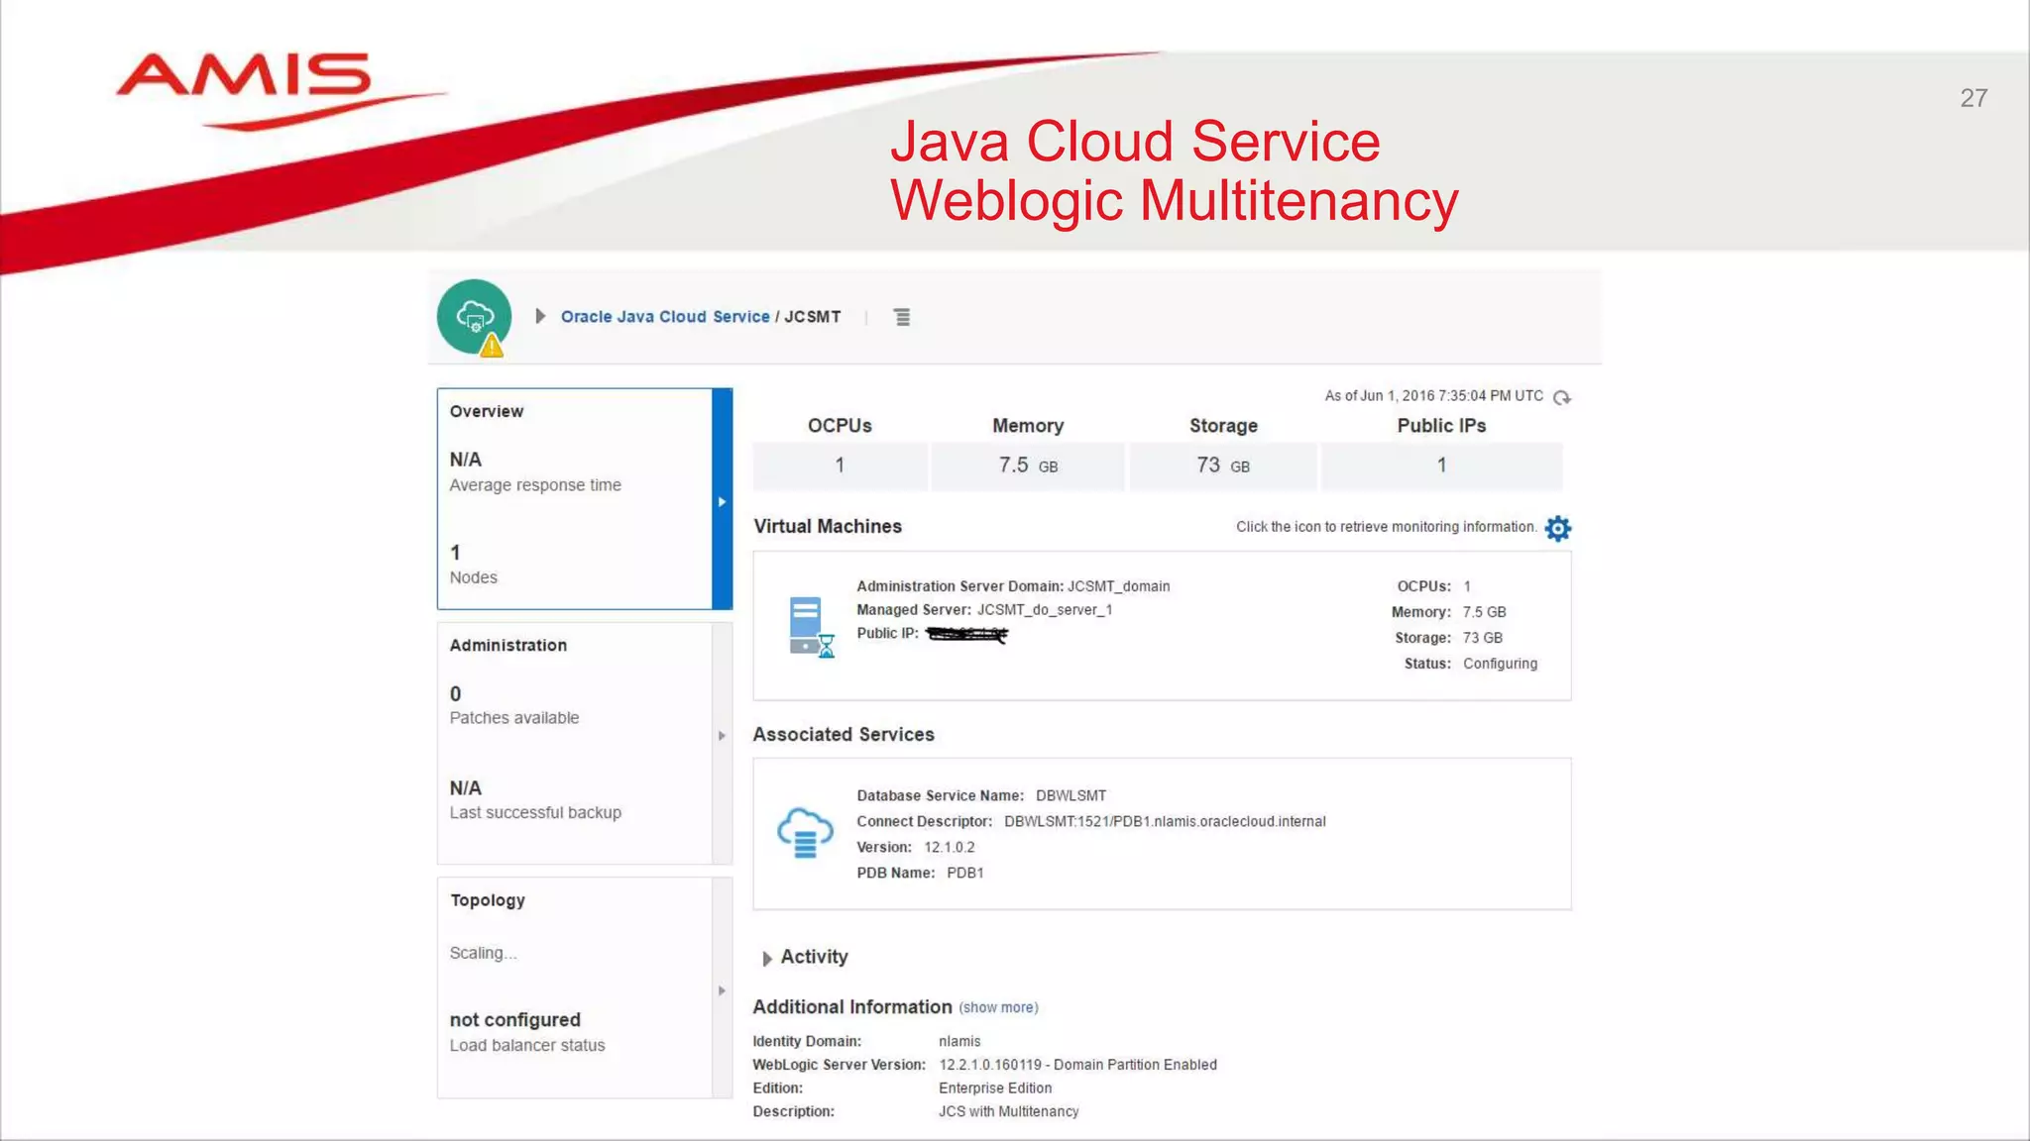This screenshot has width=2030, height=1141.
Task: Click the Scaling... status text
Action: (x=483, y=953)
